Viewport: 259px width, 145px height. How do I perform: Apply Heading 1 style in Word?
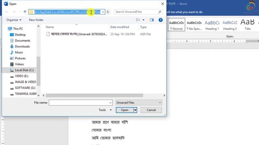[212, 25]
